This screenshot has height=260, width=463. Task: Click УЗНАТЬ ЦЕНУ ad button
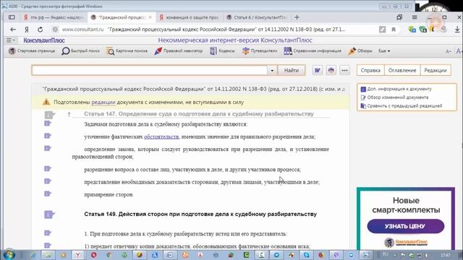click(405, 226)
